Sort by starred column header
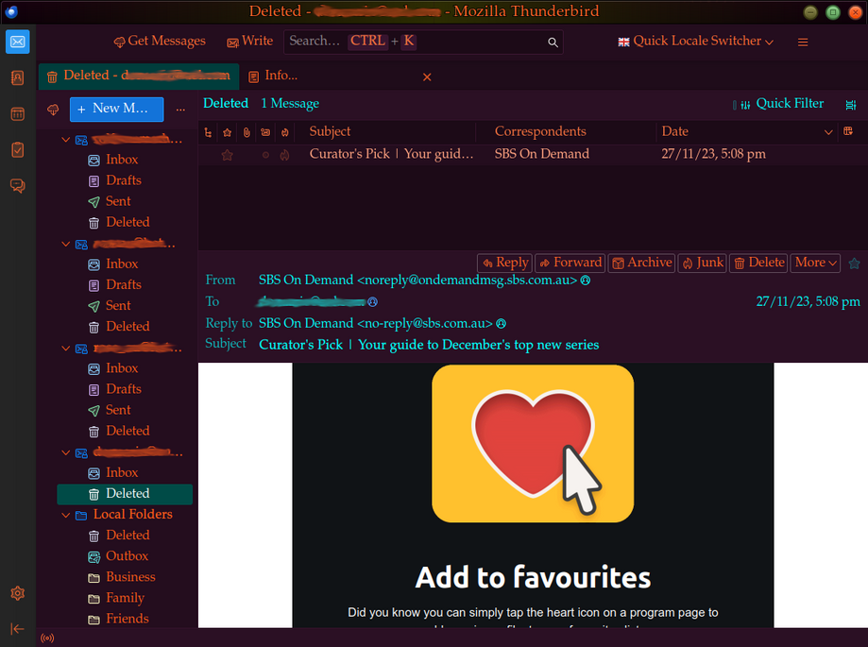This screenshot has width=868, height=647. 227,131
